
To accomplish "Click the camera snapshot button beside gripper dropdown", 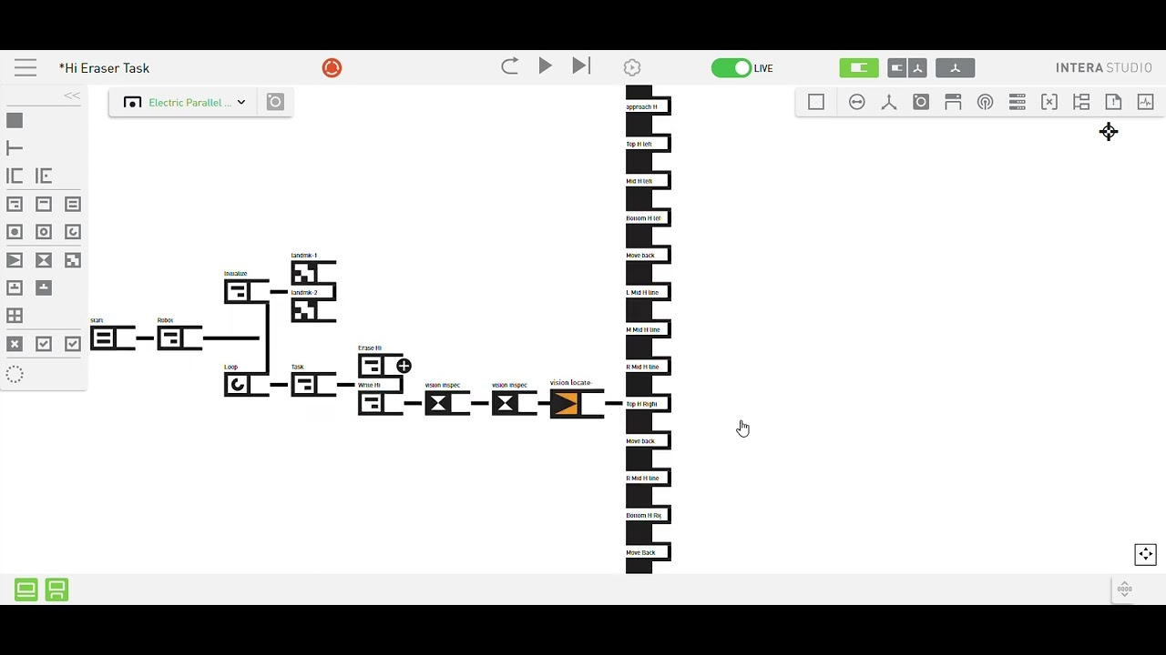I will point(275,102).
